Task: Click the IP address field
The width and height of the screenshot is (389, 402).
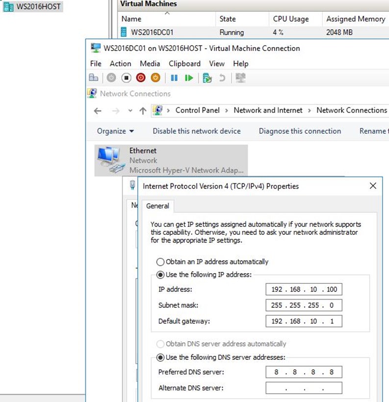Action: click(x=304, y=289)
